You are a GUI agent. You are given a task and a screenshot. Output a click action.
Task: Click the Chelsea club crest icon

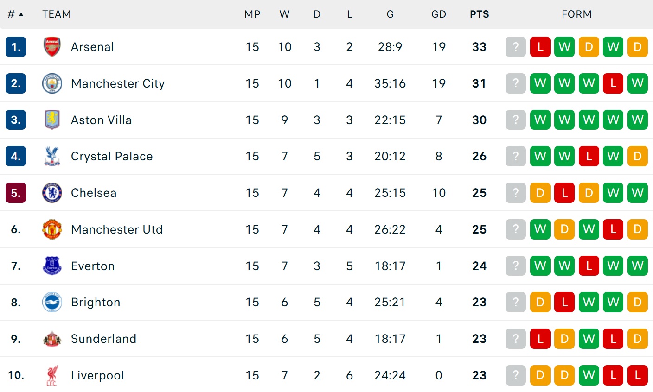(x=52, y=193)
